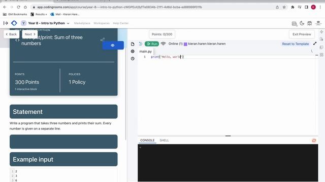
Task: Click the 1 Policy text
Action: coord(77,82)
